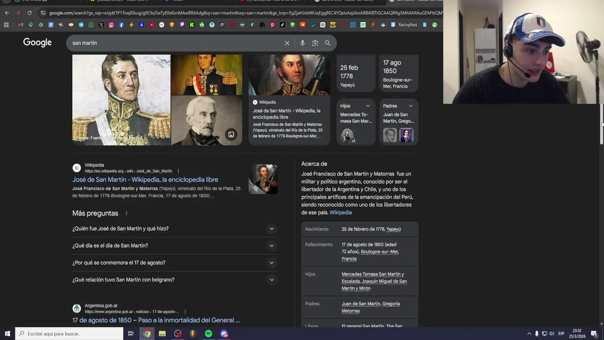
Task: Open options menu beside Más preguntas
Action: click(126, 213)
